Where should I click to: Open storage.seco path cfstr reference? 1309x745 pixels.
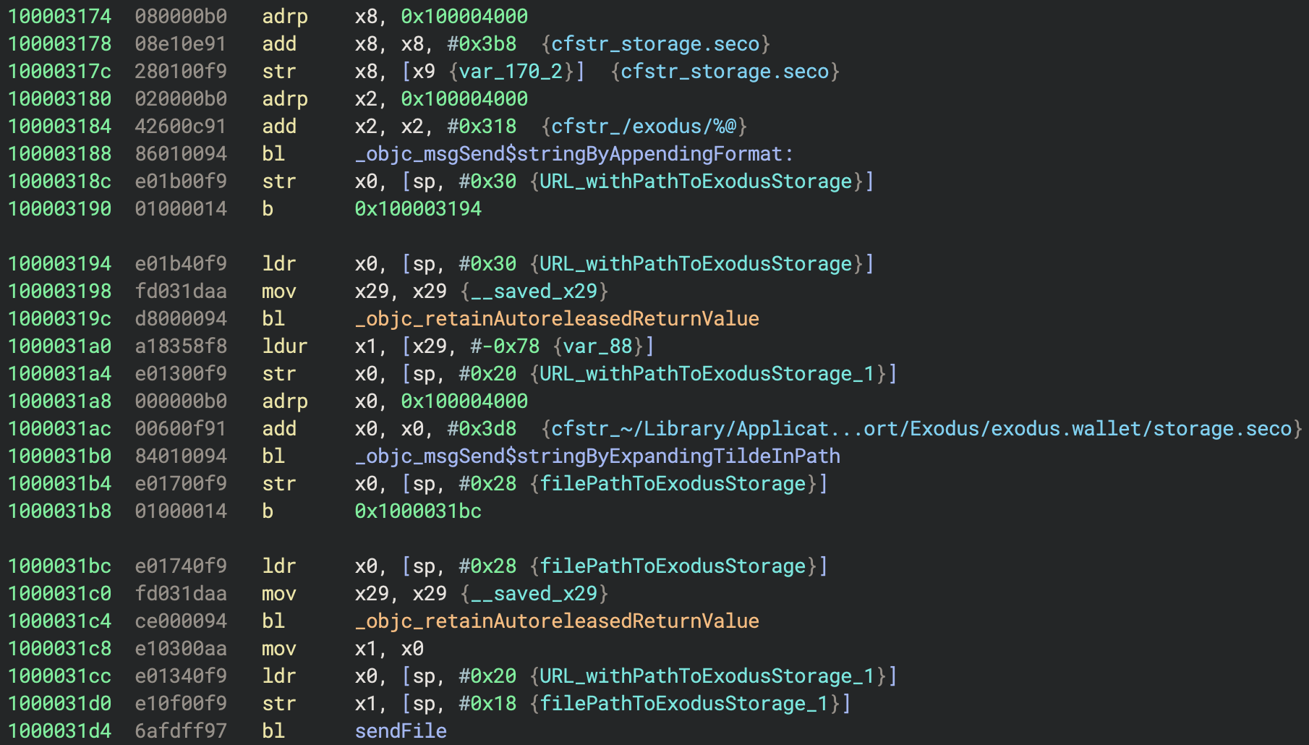921,428
